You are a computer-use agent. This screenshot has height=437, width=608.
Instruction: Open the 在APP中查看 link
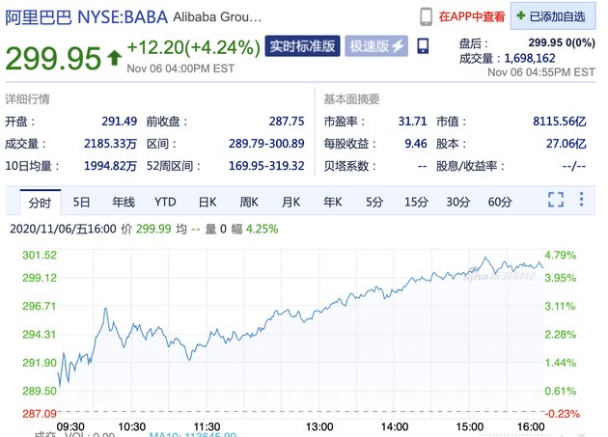point(472,16)
